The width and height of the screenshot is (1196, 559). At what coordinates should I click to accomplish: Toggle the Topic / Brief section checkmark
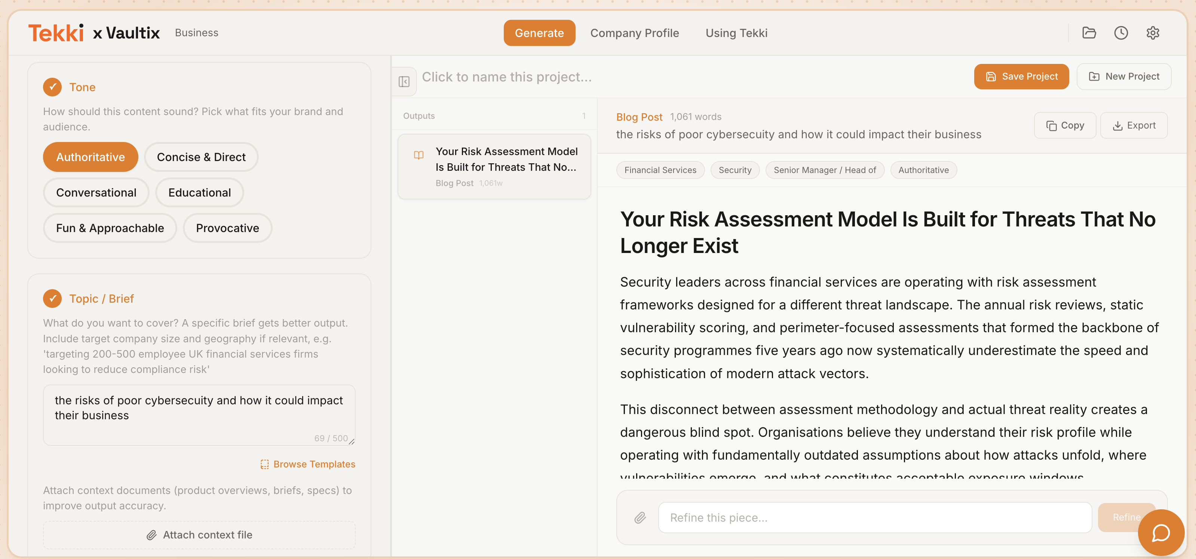52,299
